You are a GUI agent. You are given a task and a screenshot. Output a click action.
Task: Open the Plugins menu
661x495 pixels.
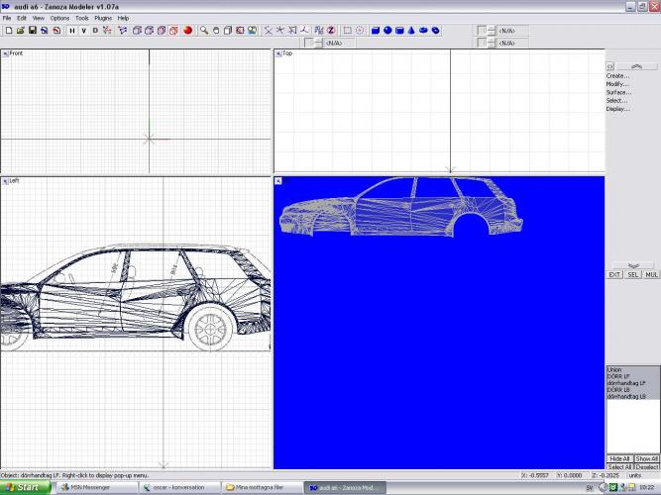tap(103, 18)
